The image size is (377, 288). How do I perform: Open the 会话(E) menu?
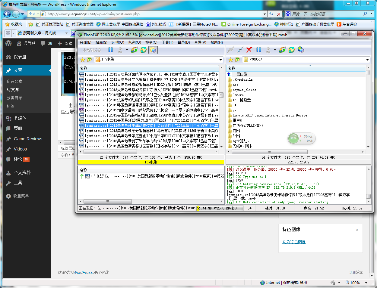tap(85, 42)
